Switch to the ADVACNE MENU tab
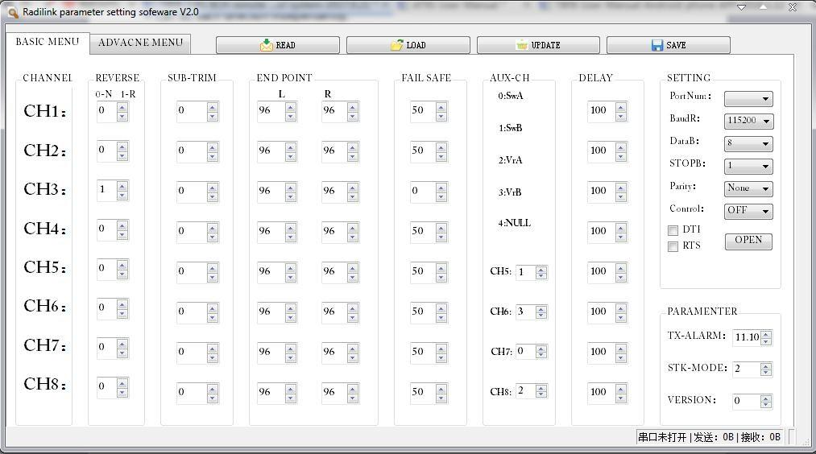This screenshot has width=816, height=454. point(140,43)
